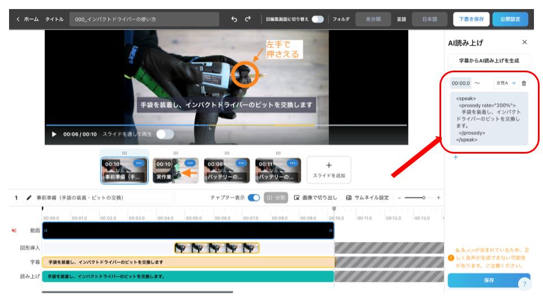Select the 読み上げ narration clip
Image resolution: width=543 pixels, height=305 pixels.
point(188,276)
